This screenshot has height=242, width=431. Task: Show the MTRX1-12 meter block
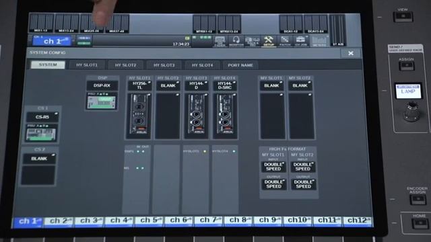[x=204, y=24]
